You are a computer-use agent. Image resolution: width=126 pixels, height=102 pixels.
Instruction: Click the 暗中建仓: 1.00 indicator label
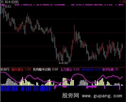pos(21,69)
